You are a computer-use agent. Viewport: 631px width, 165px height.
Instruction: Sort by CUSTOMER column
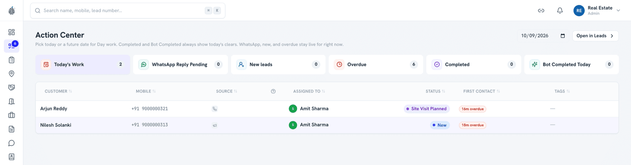58,91
